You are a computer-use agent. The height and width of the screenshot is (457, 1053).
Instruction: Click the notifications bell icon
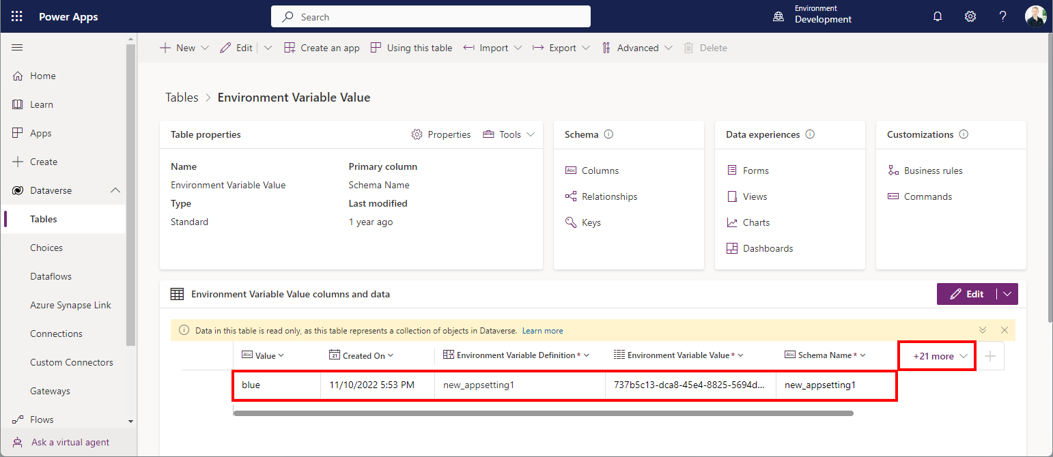click(x=938, y=16)
